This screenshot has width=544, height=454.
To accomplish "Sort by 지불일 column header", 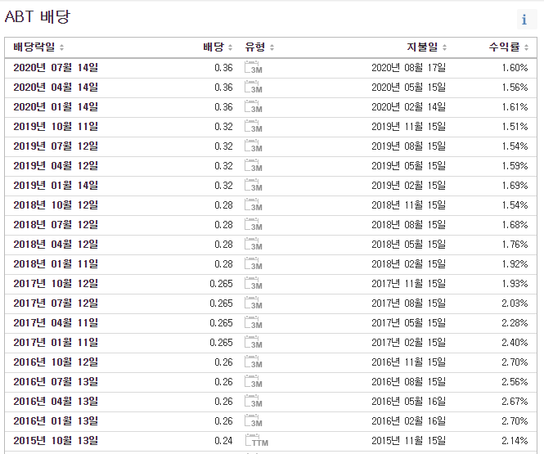I will coord(426,47).
